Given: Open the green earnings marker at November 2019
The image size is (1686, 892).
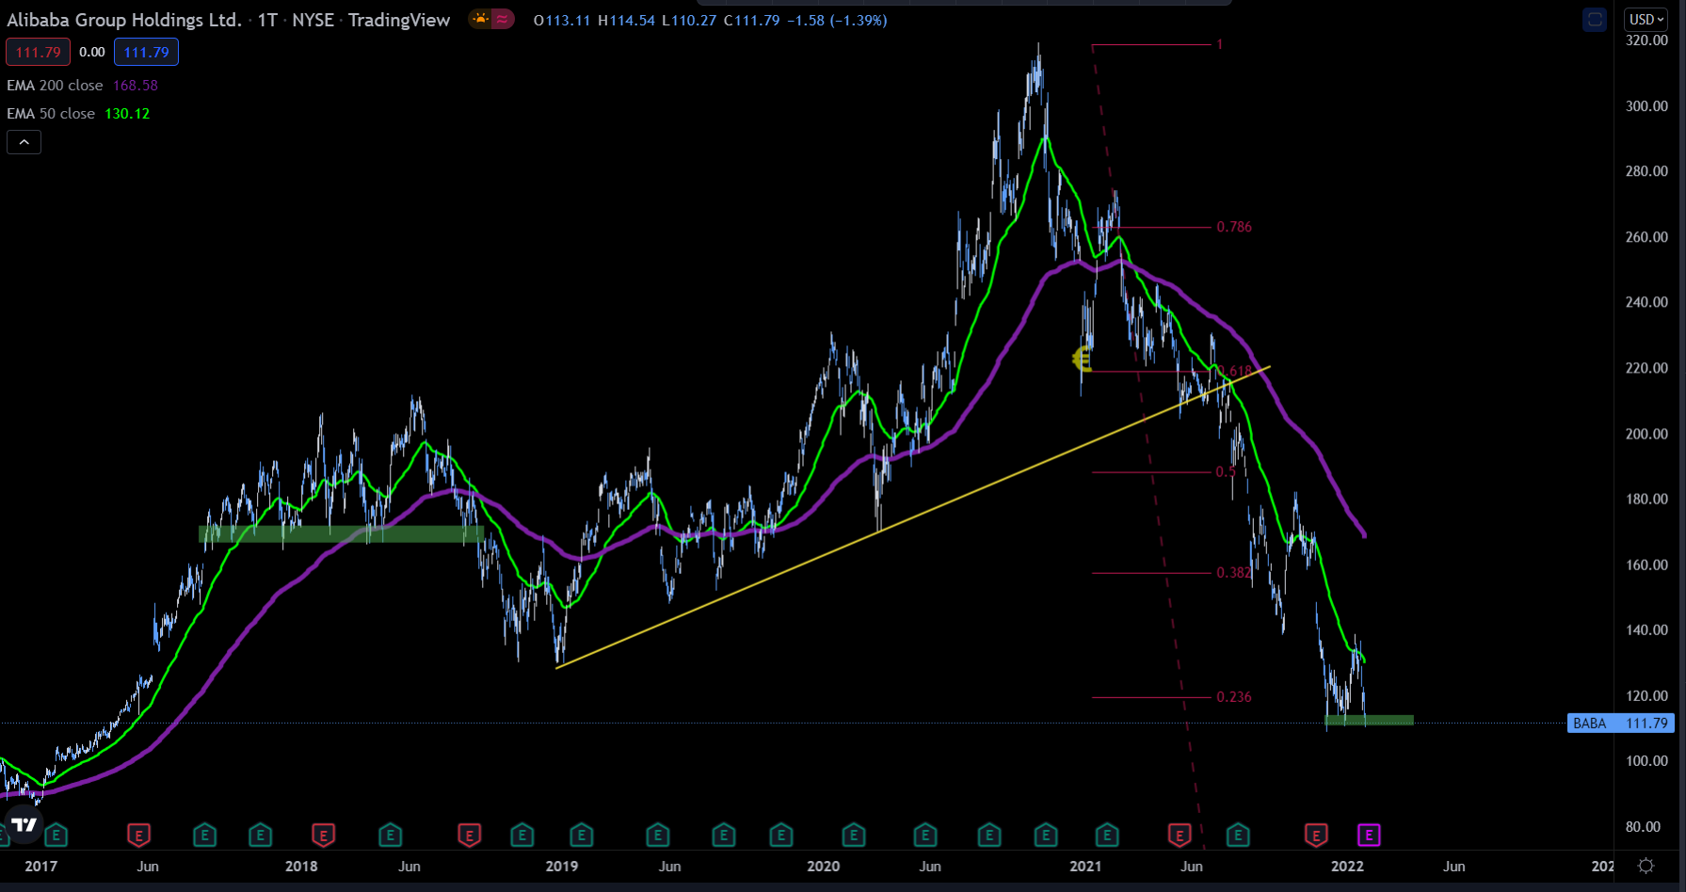Looking at the screenshot, I should click(780, 835).
